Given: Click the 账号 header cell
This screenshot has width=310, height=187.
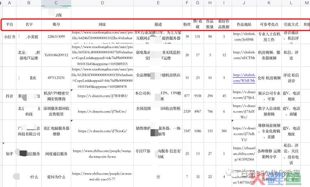Looking at the screenshot, I should [x=56, y=24].
